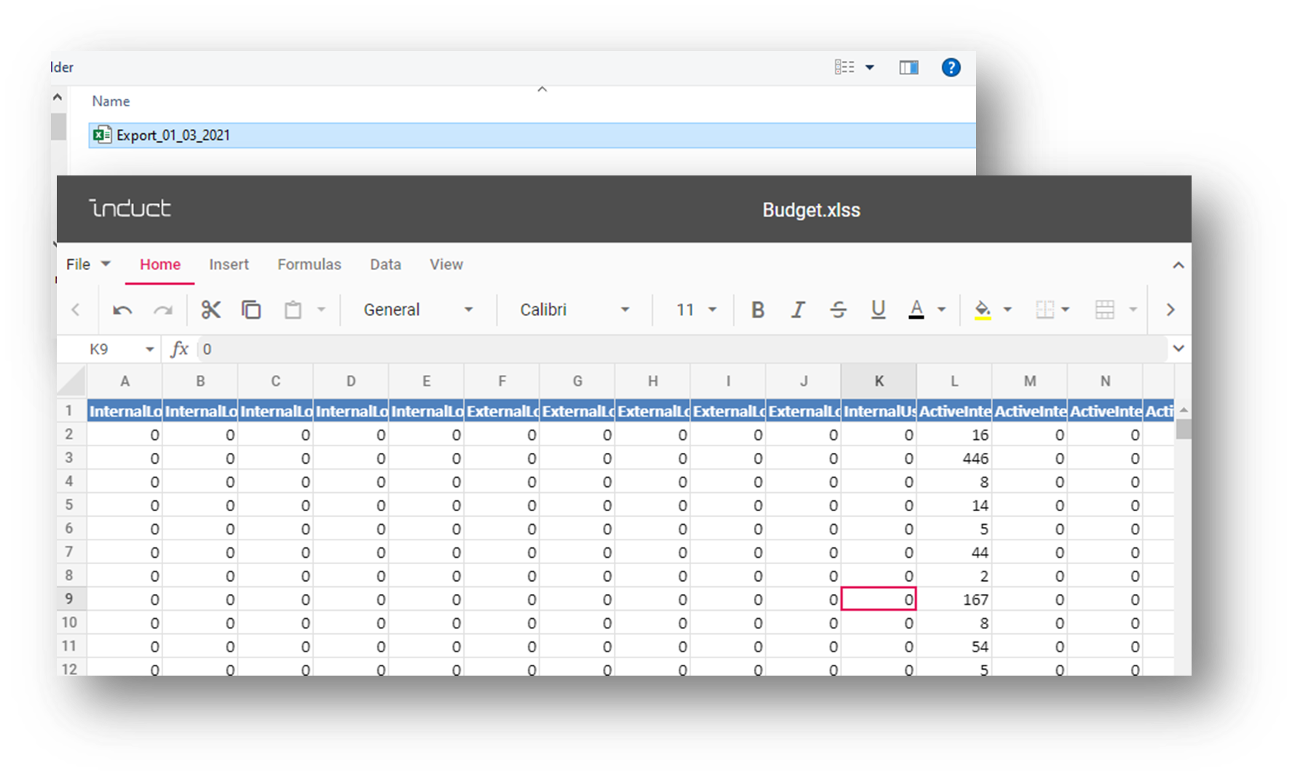Open view options dropdown in folder window
The height and width of the screenshot is (779, 1295).
click(870, 68)
